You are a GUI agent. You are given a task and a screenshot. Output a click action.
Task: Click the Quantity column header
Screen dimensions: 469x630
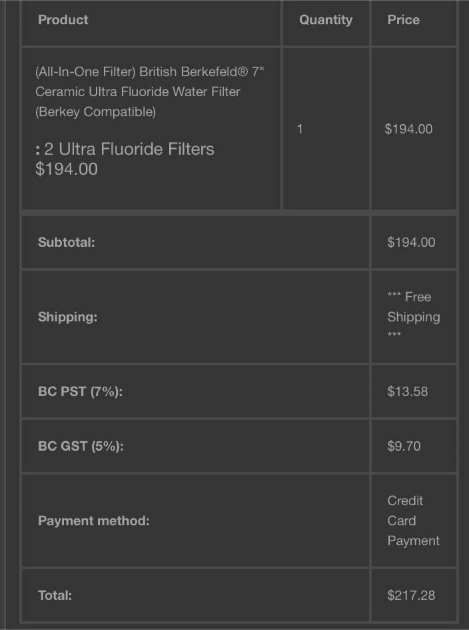(325, 20)
